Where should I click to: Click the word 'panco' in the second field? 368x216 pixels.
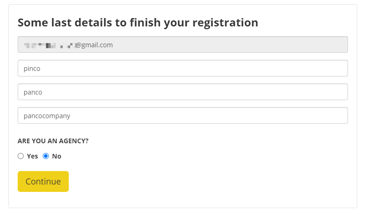tap(33, 92)
